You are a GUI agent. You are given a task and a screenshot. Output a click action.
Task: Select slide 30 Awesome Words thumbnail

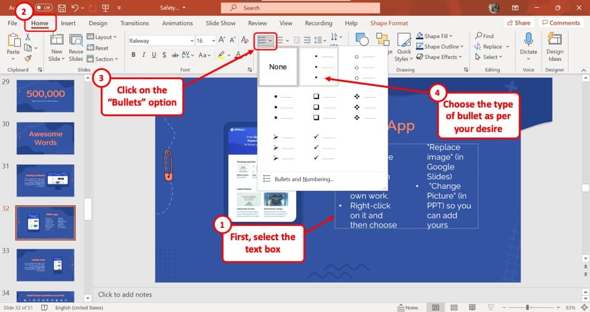[x=45, y=138]
